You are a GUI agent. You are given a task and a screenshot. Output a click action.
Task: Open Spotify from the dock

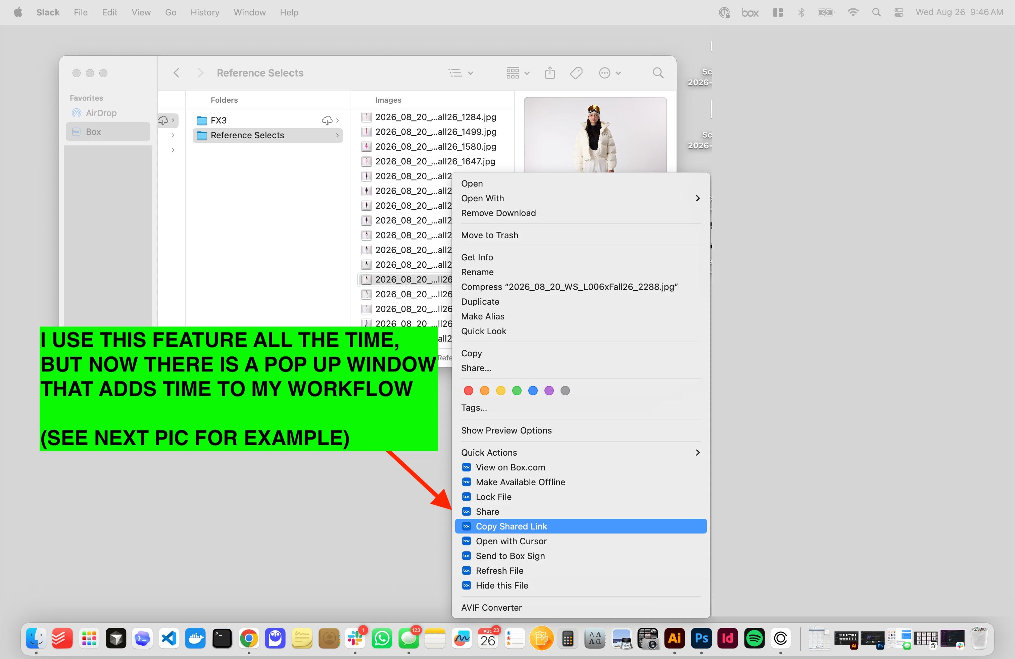tap(754, 638)
